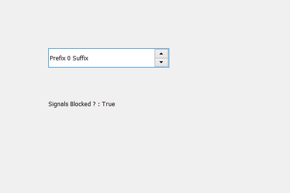Click the word Blocked in the label
This screenshot has width=290, height=193.
coord(80,104)
